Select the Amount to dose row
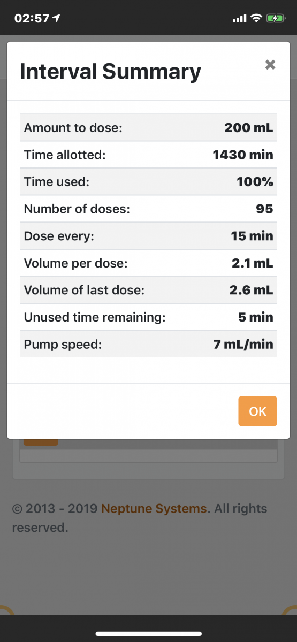Image resolution: width=297 pixels, height=642 pixels. click(x=148, y=127)
